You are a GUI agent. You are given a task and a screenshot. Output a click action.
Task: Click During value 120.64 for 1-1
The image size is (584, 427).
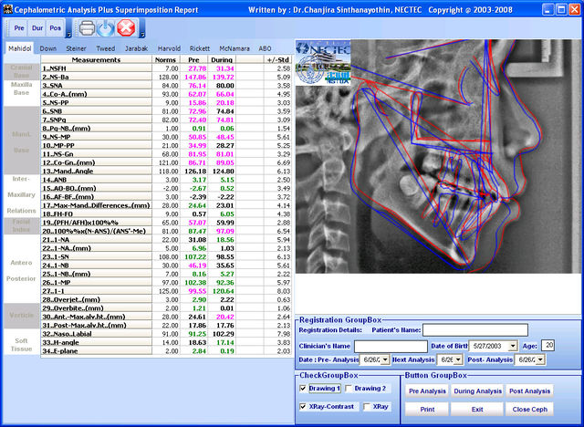[224, 291]
